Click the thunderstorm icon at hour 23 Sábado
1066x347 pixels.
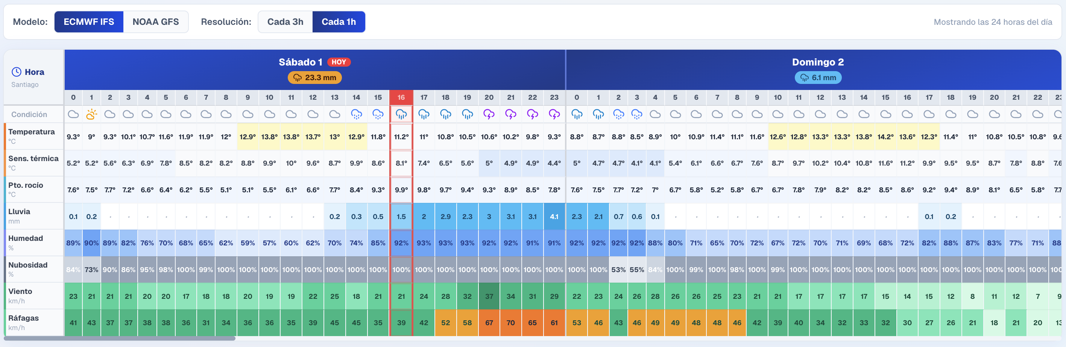(554, 114)
